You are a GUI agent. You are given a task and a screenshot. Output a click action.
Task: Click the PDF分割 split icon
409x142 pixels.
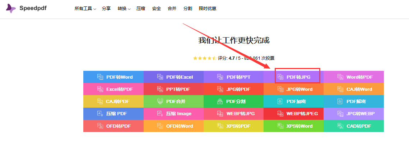(x=220, y=101)
